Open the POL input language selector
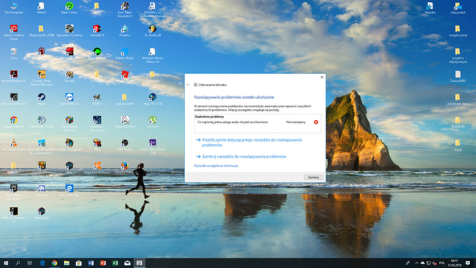Screen dimensions: 476x268 [442, 263]
